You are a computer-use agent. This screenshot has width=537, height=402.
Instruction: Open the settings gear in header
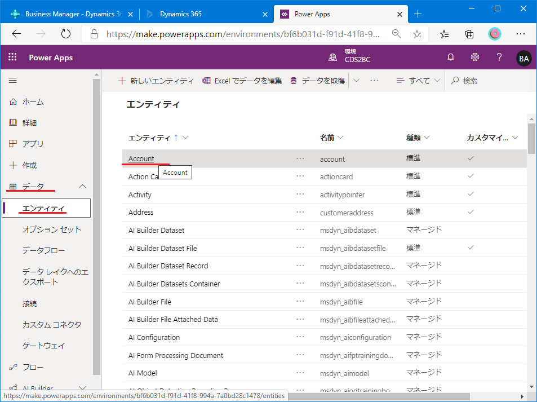click(474, 58)
